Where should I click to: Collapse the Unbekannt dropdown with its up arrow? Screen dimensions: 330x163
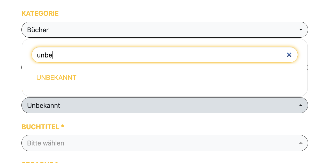click(301, 105)
